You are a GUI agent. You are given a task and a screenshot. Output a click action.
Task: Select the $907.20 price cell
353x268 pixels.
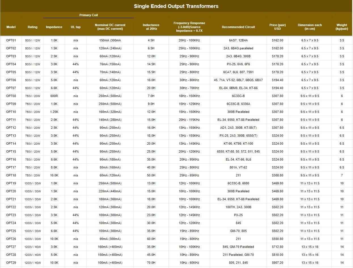(x=277, y=263)
